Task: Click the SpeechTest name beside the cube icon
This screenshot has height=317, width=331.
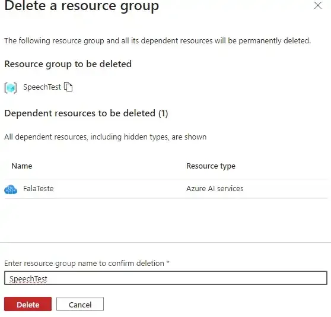Action: [x=42, y=87]
